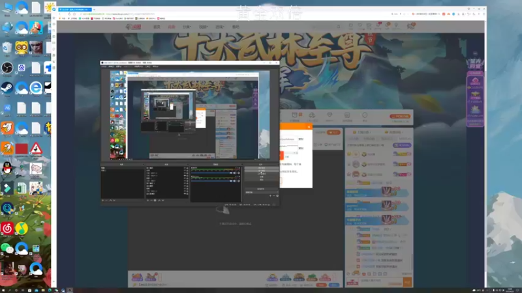Add a scene with OBS plus icon
The image size is (522, 293).
click(x=103, y=201)
